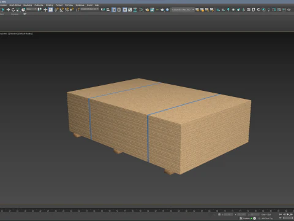The height and width of the screenshot is (221, 294).
Task: Open Create Selection Set dropdown
Action: [89, 9]
